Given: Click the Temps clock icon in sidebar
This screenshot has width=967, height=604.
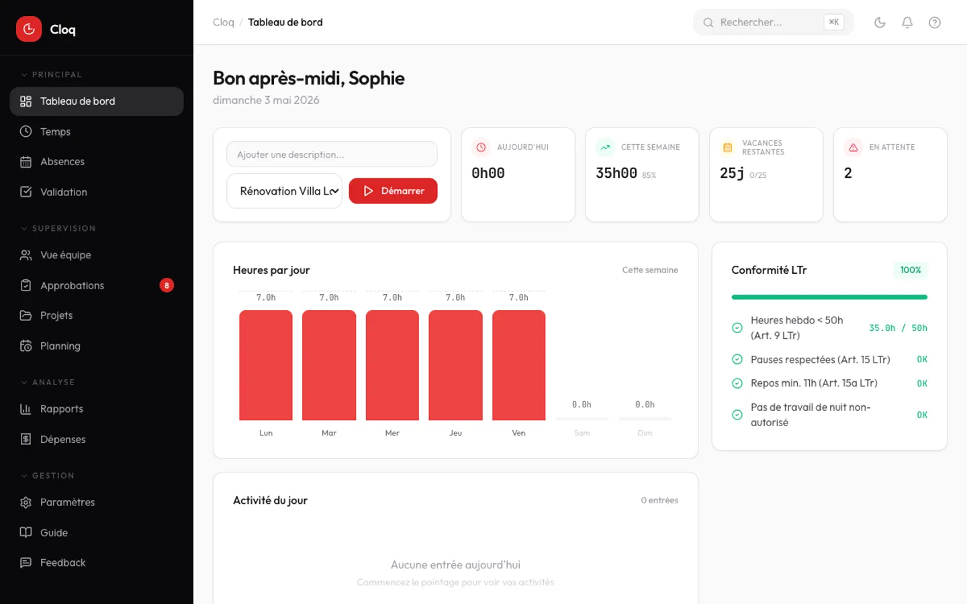Looking at the screenshot, I should click(26, 132).
